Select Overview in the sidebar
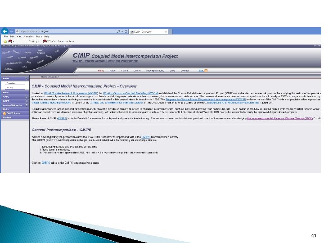This screenshot has width=324, height=243. point(11,83)
